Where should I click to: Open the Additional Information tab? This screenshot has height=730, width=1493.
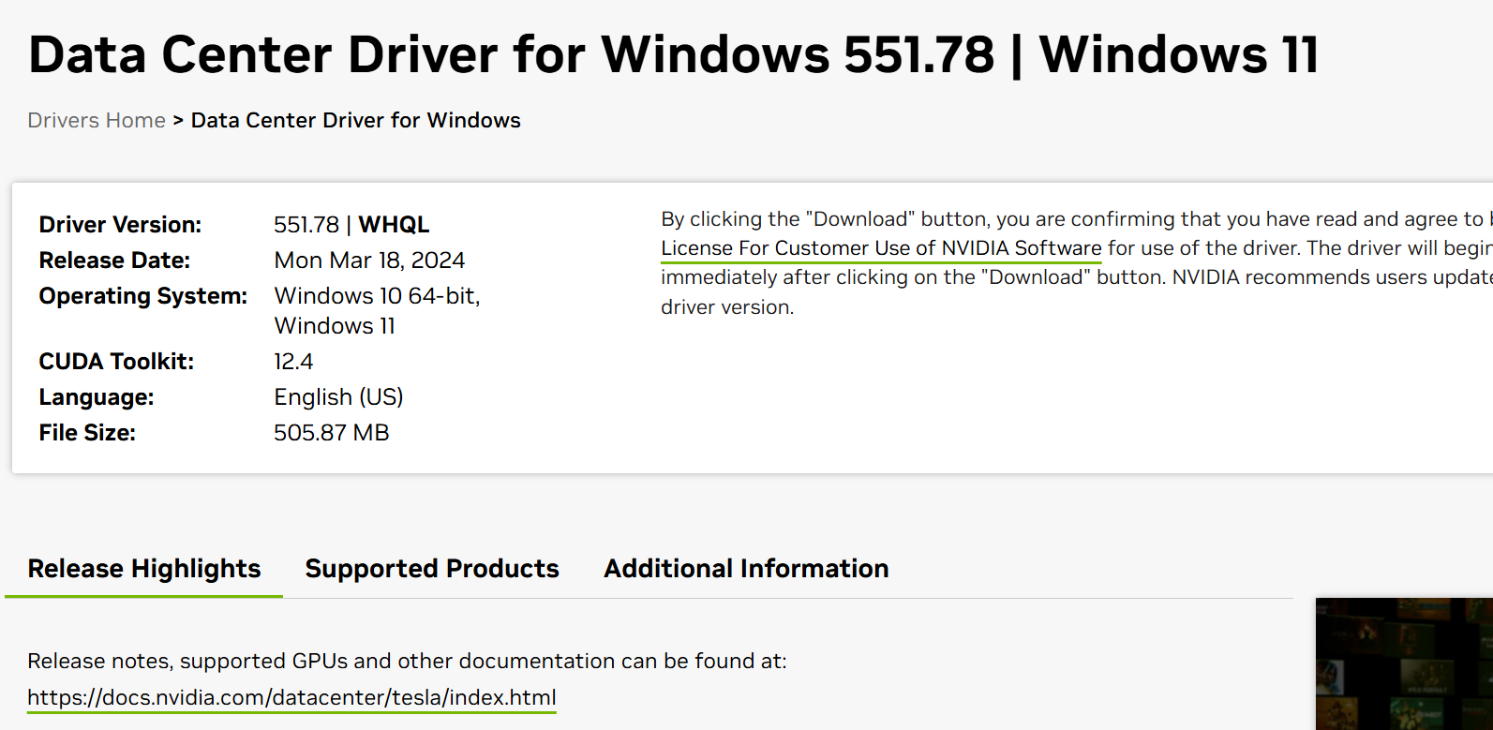pos(746,569)
